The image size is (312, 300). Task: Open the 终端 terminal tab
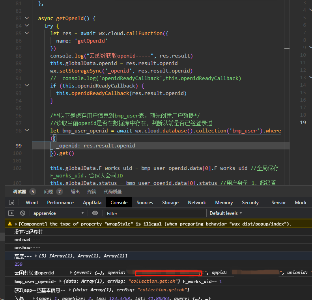coord(92,192)
